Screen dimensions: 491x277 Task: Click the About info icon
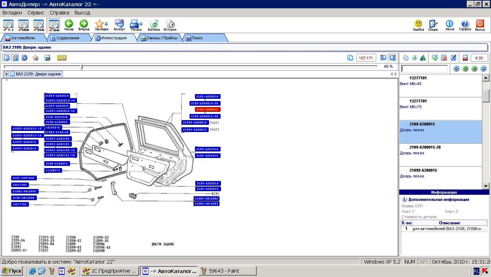pos(450,25)
